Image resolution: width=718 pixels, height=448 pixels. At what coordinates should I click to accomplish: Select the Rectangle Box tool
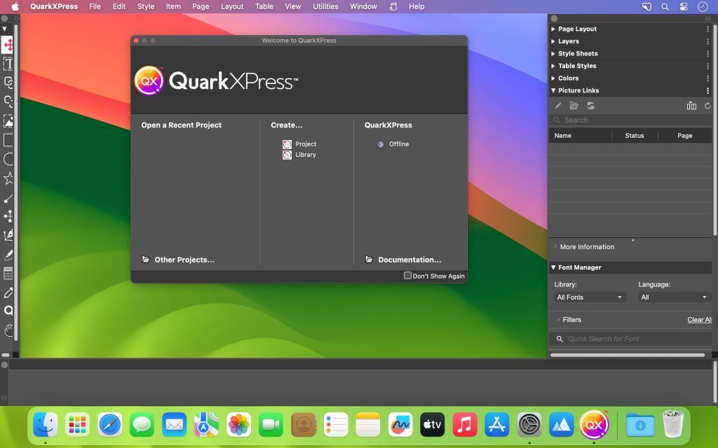[8, 140]
